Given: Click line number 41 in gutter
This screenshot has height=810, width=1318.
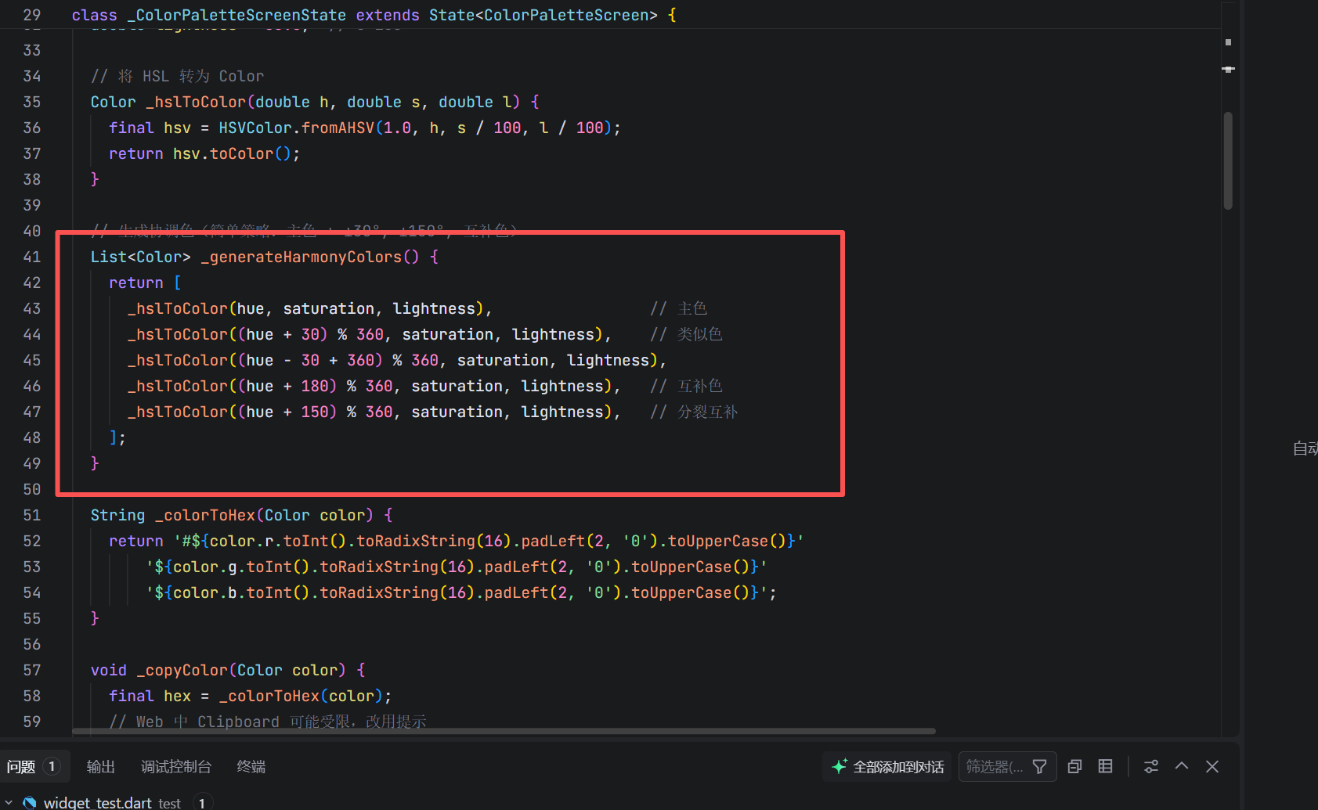Looking at the screenshot, I should tap(31, 257).
